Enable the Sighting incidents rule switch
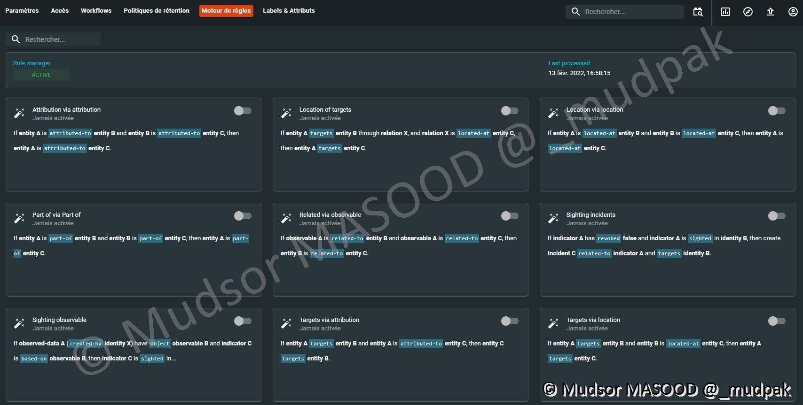The image size is (803, 405). (x=777, y=216)
